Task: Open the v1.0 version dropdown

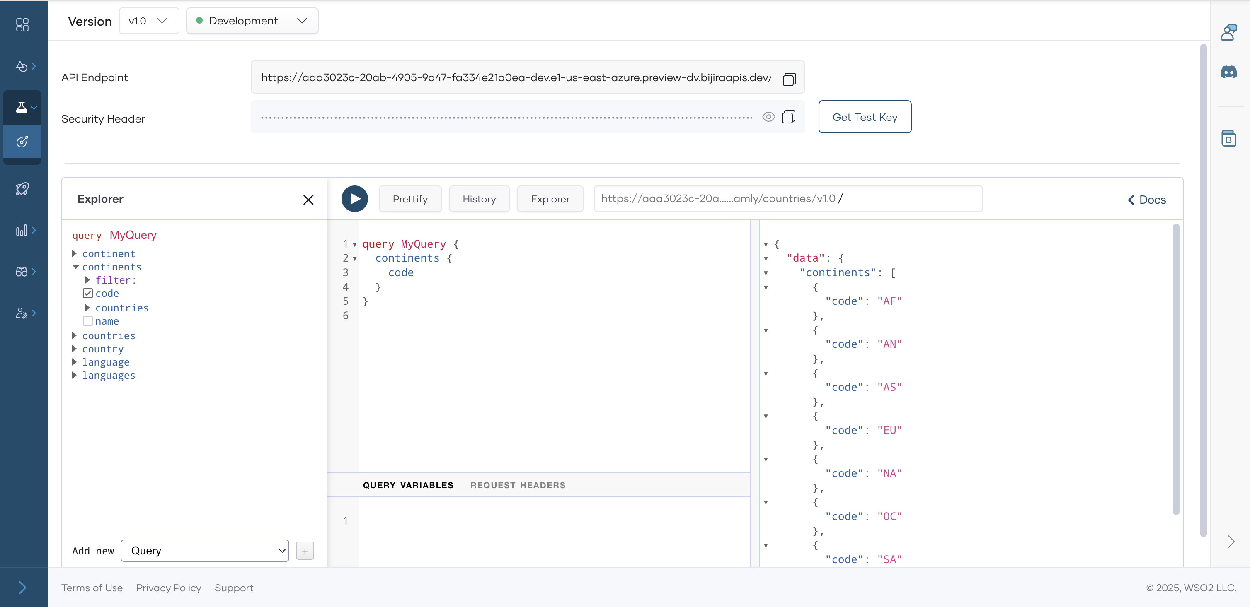Action: 148,21
